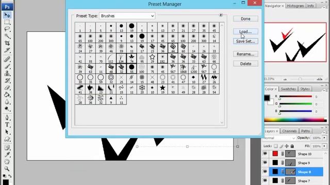The height and width of the screenshot is (185, 330).
Task: Toggle mask link on Shape 10 layer
Action: 283,154
